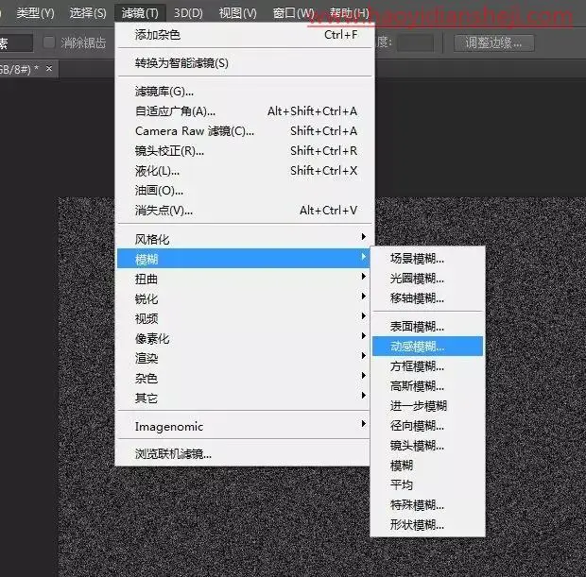
Task: Open the 帮助(H) menu
Action: pyautogui.click(x=349, y=13)
